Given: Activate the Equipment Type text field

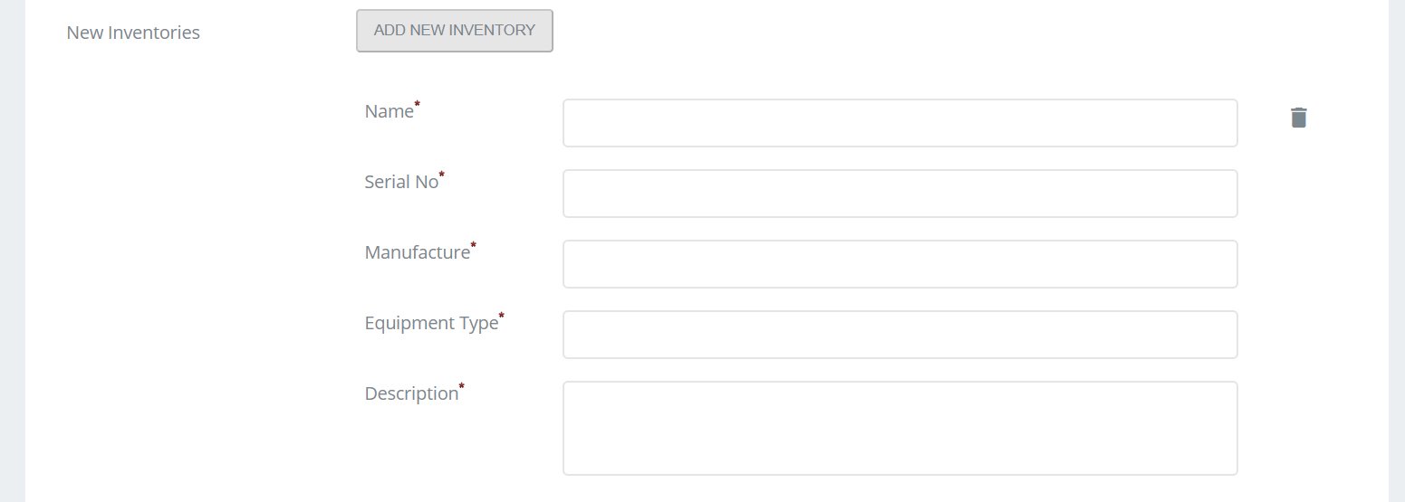Looking at the screenshot, I should coord(900,335).
